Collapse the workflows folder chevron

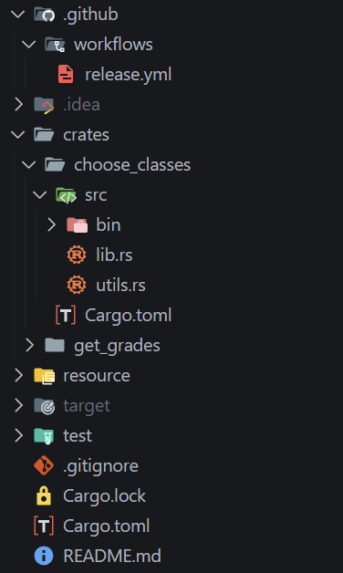[x=28, y=45]
